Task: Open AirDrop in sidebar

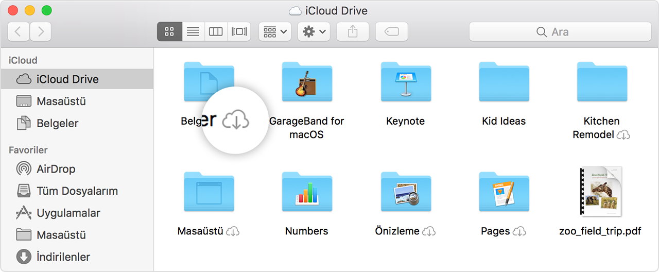Action: (77, 168)
